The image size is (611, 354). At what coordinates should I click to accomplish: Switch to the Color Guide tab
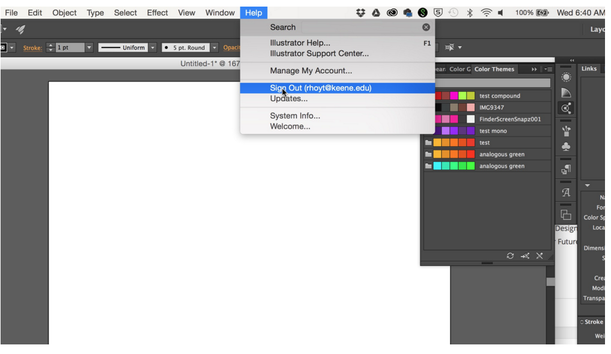click(x=459, y=69)
